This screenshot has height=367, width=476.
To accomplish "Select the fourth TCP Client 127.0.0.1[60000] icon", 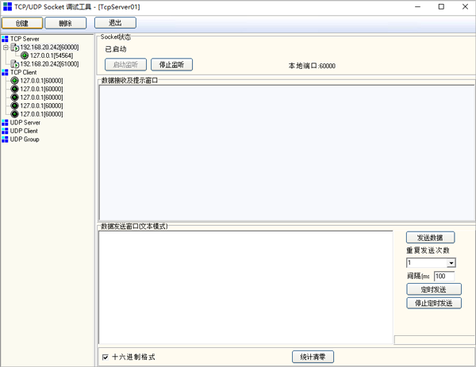I will click(14, 105).
